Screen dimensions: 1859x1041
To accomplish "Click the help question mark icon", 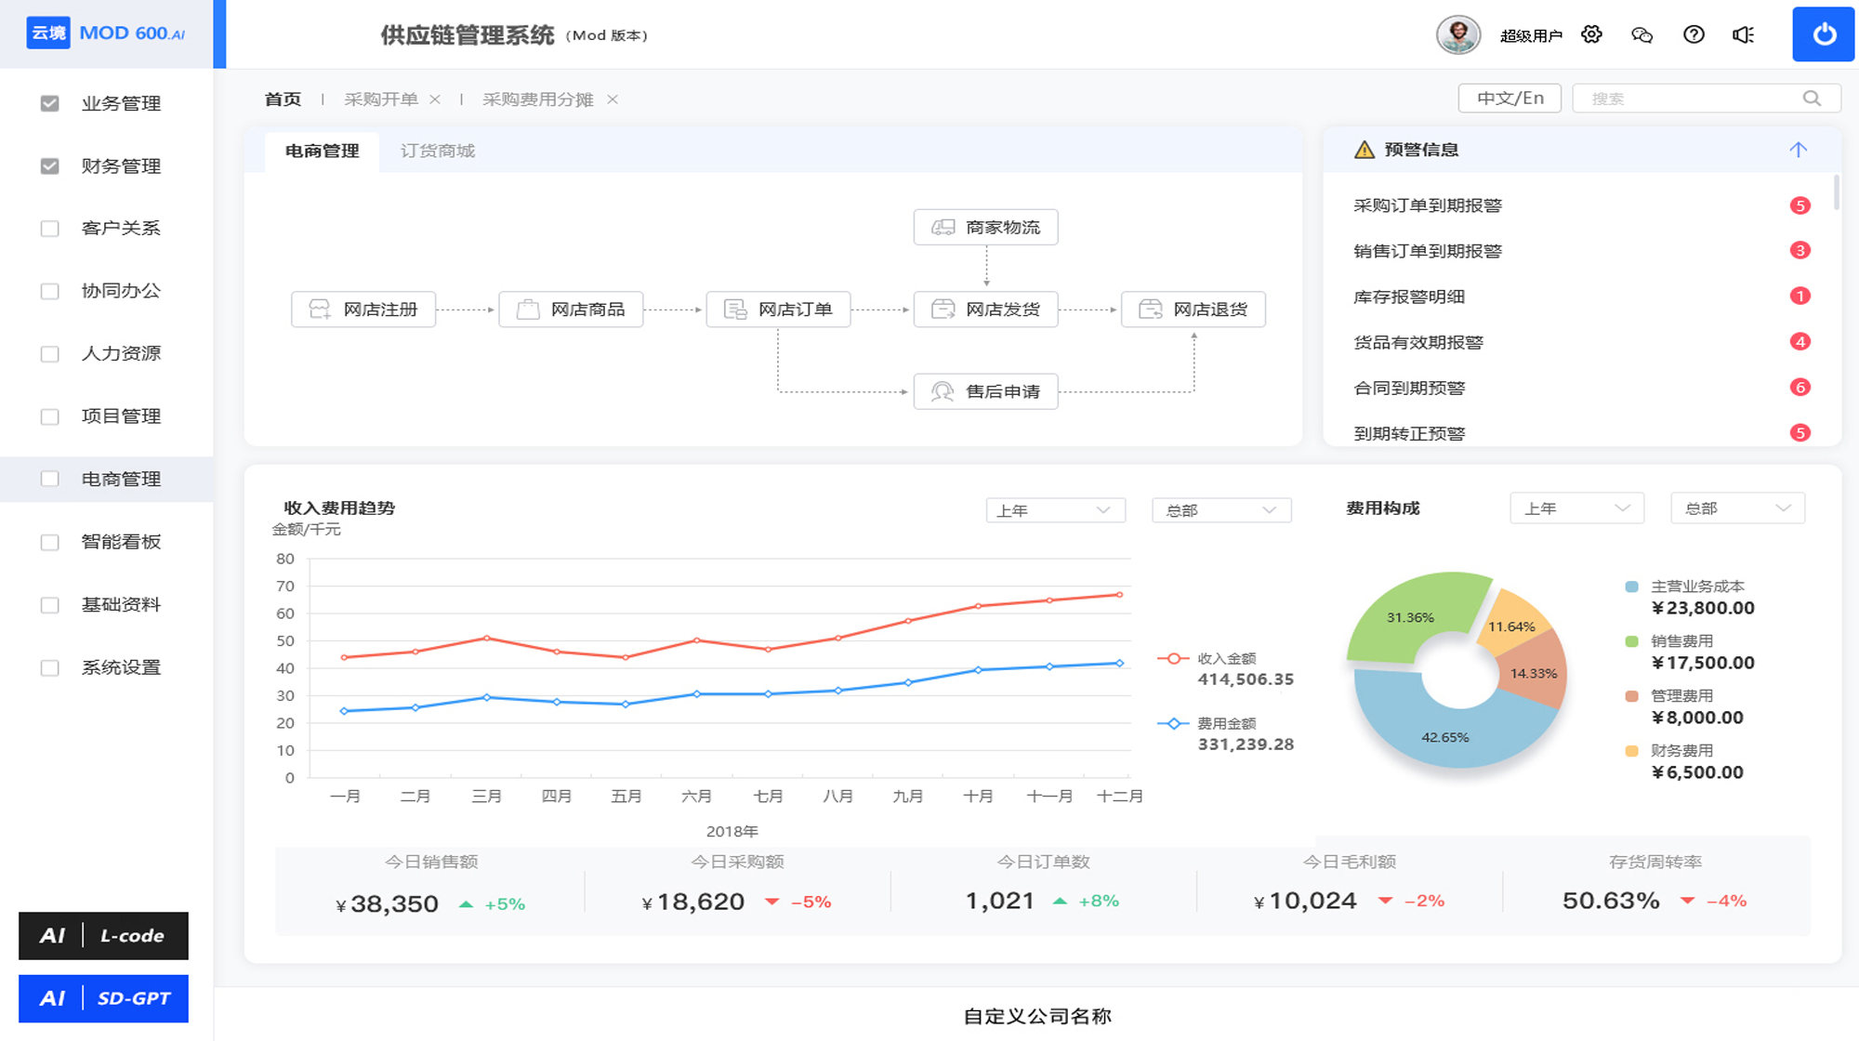I will (x=1694, y=34).
